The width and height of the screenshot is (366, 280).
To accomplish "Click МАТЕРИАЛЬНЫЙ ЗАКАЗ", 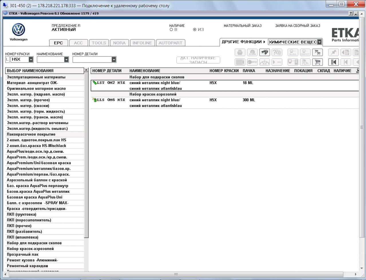I will pyautogui.click(x=243, y=26).
